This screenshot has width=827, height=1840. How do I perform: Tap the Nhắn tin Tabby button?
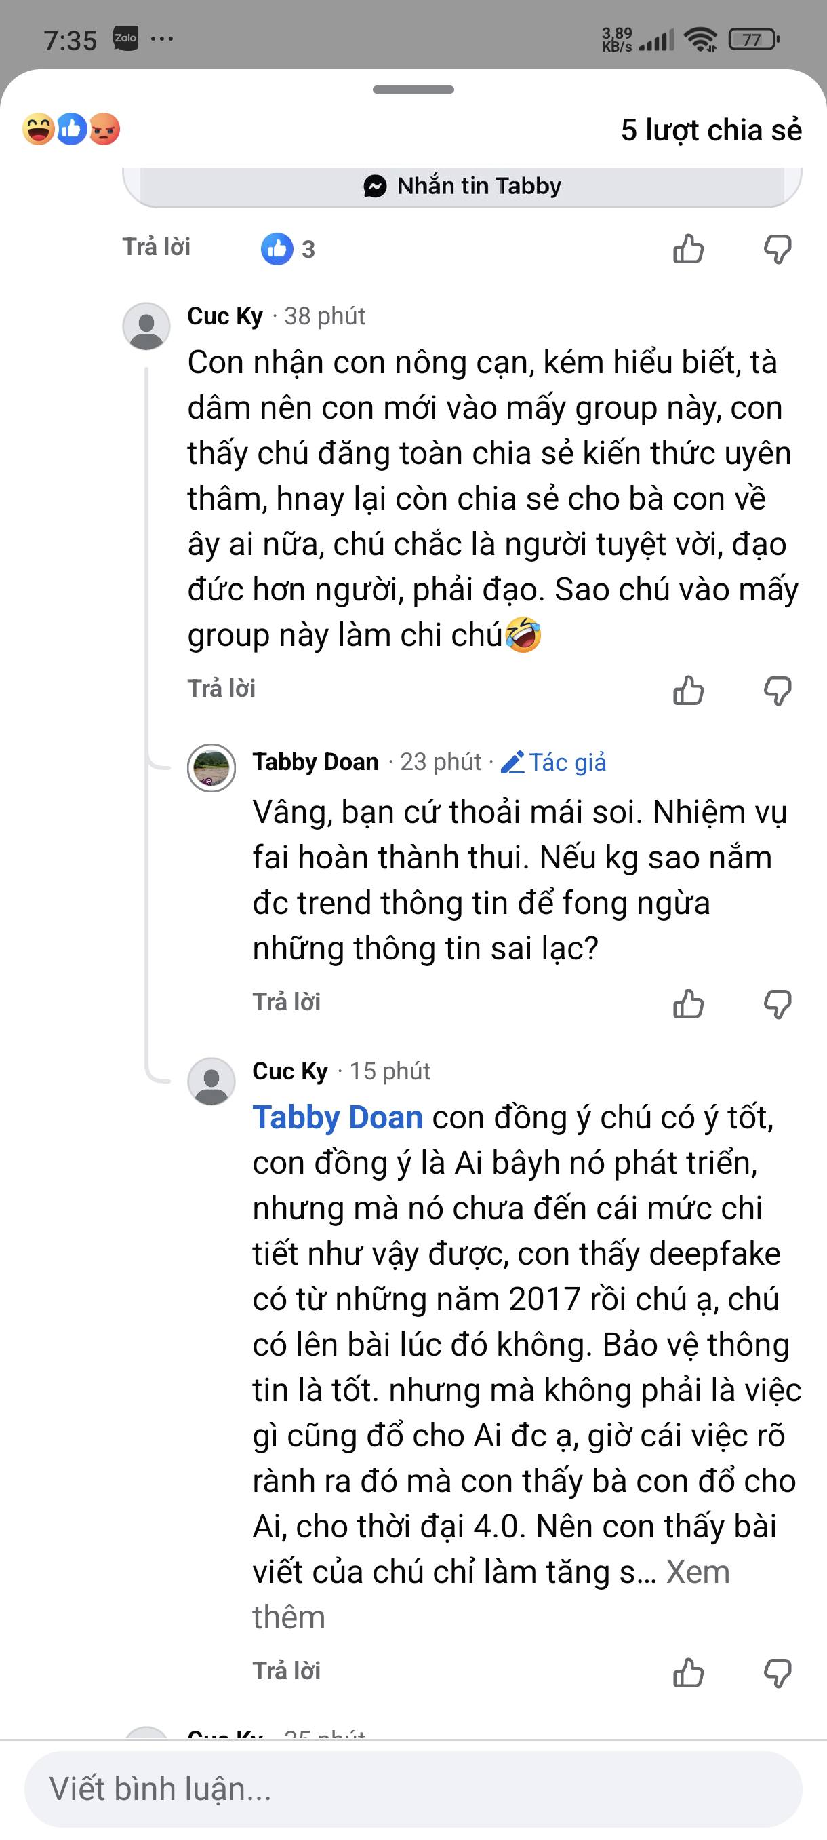462,187
